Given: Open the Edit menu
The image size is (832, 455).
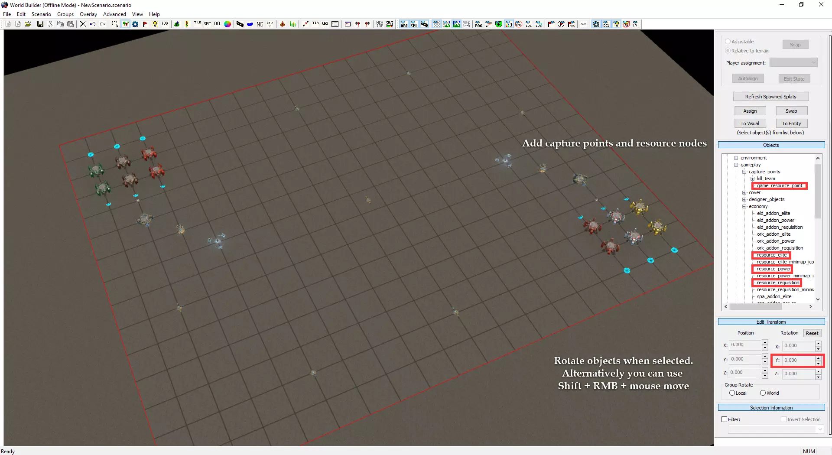Looking at the screenshot, I should pyautogui.click(x=21, y=14).
